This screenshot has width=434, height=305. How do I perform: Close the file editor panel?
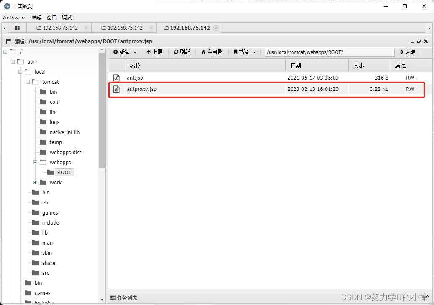pyautogui.click(x=426, y=41)
